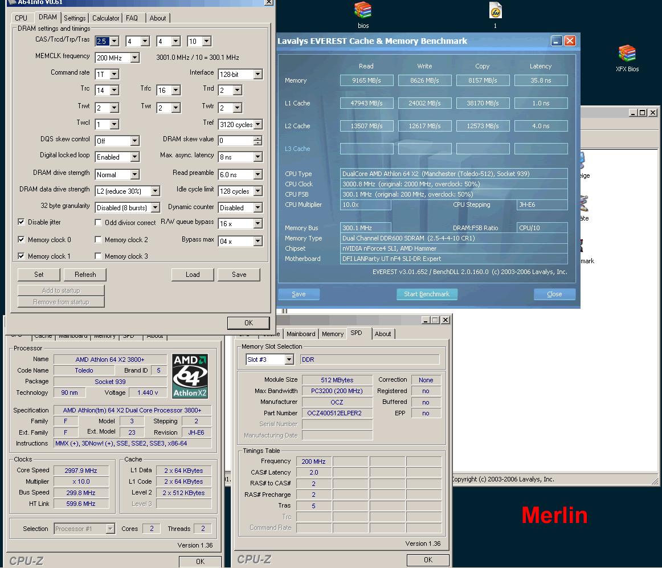Click the L1 Cache Read 47943 MB/s value

pyautogui.click(x=366, y=103)
